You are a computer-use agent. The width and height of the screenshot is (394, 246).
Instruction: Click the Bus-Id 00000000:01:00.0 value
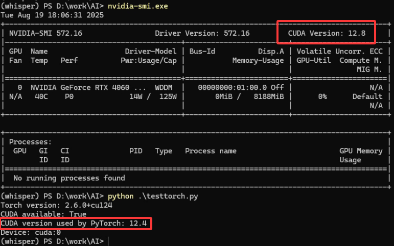[233, 87]
